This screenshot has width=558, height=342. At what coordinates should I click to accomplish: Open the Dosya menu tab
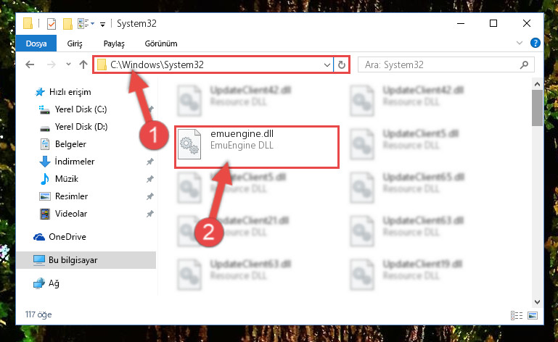click(x=36, y=43)
